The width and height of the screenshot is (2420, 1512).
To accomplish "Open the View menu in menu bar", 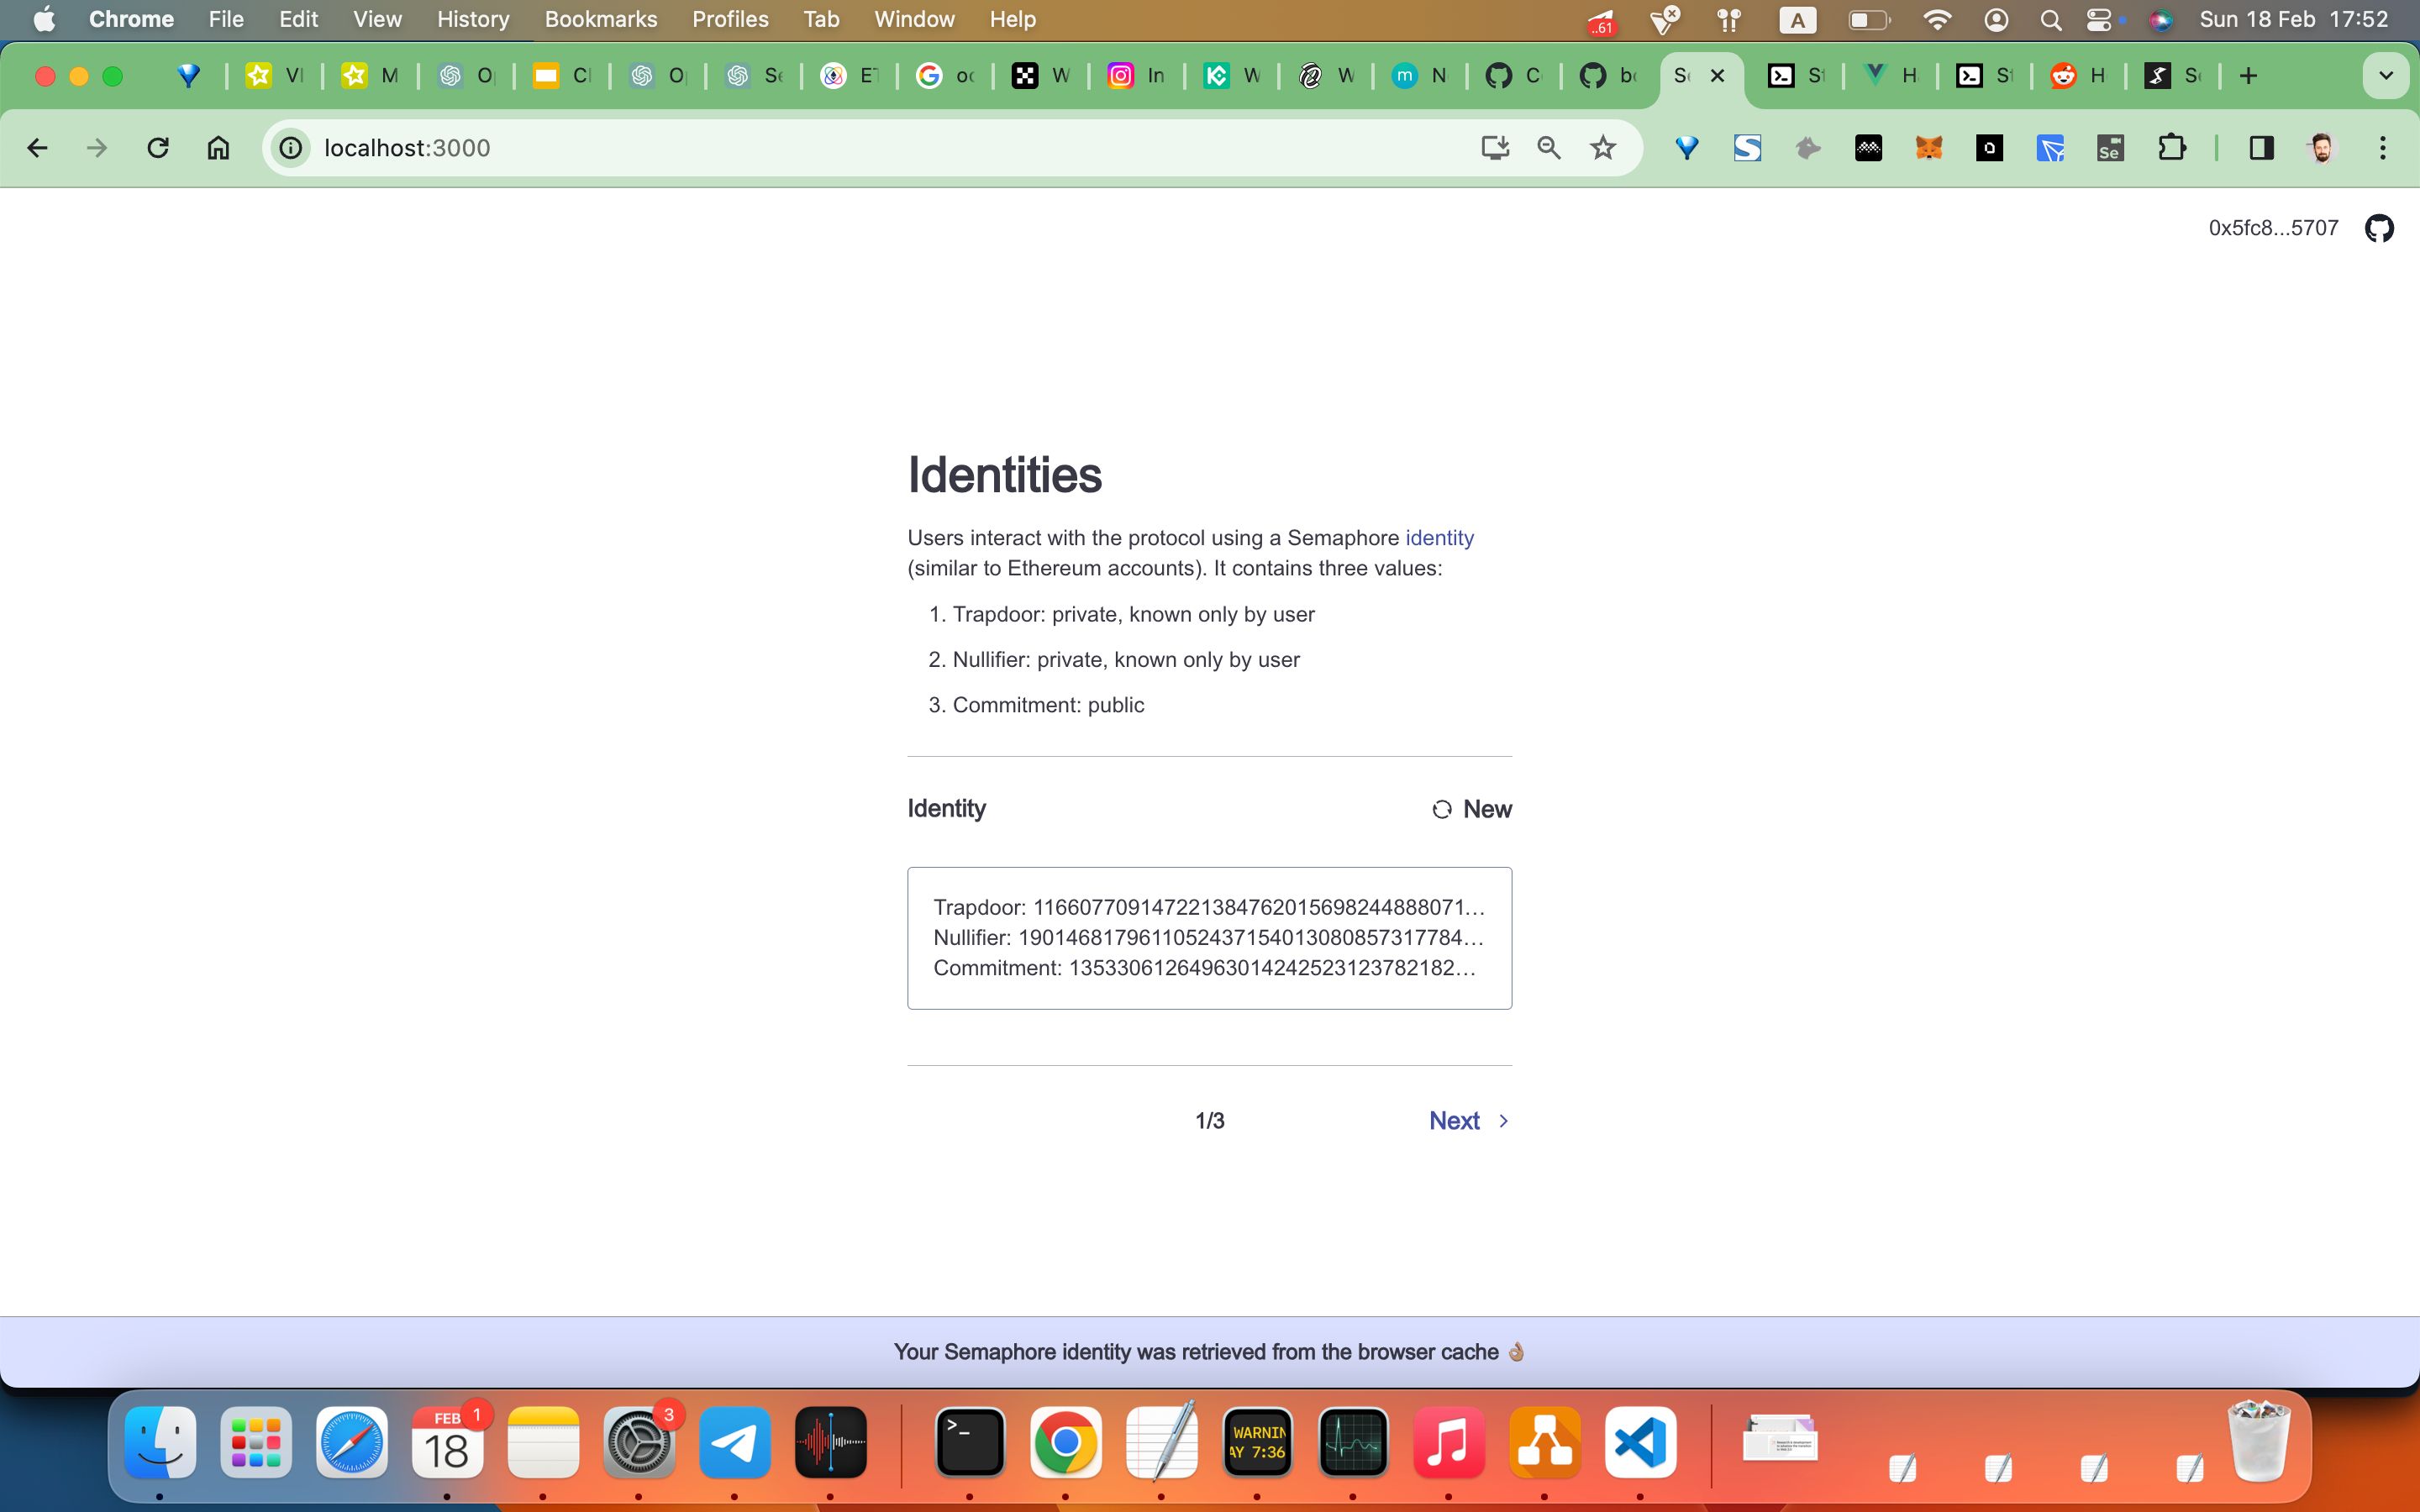I will click(x=375, y=19).
